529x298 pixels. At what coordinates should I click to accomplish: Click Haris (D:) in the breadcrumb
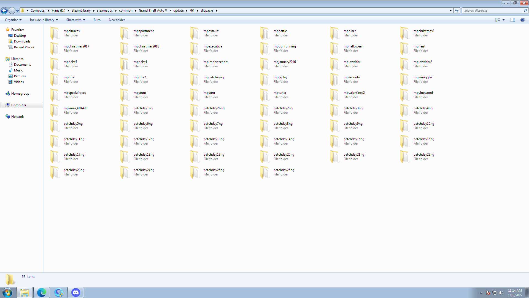pyautogui.click(x=58, y=10)
